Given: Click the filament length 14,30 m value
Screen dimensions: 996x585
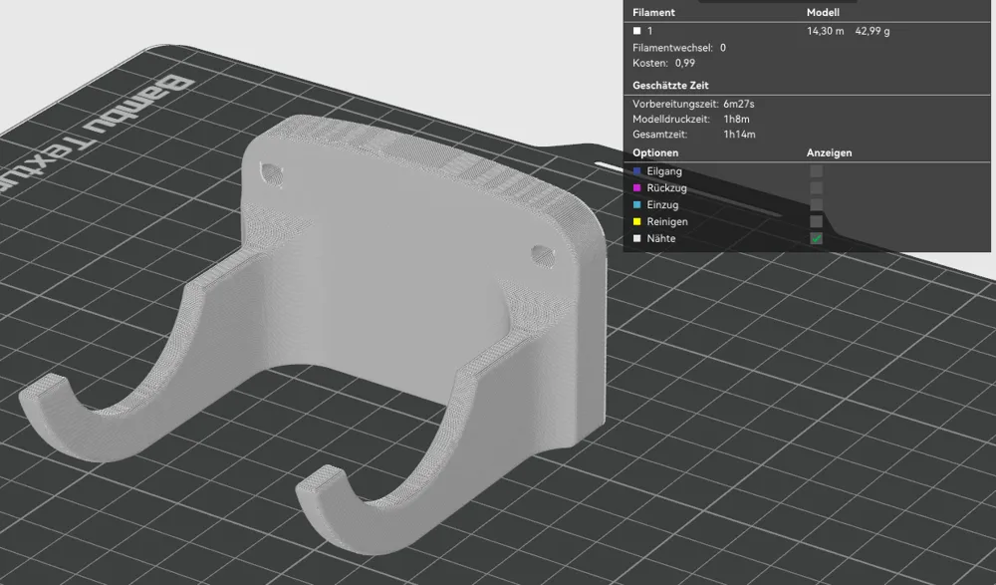Looking at the screenshot, I should click(x=825, y=31).
